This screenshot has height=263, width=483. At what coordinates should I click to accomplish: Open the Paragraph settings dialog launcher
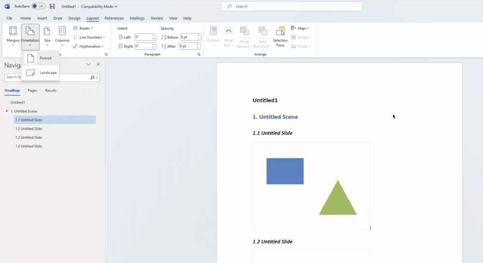click(199, 54)
